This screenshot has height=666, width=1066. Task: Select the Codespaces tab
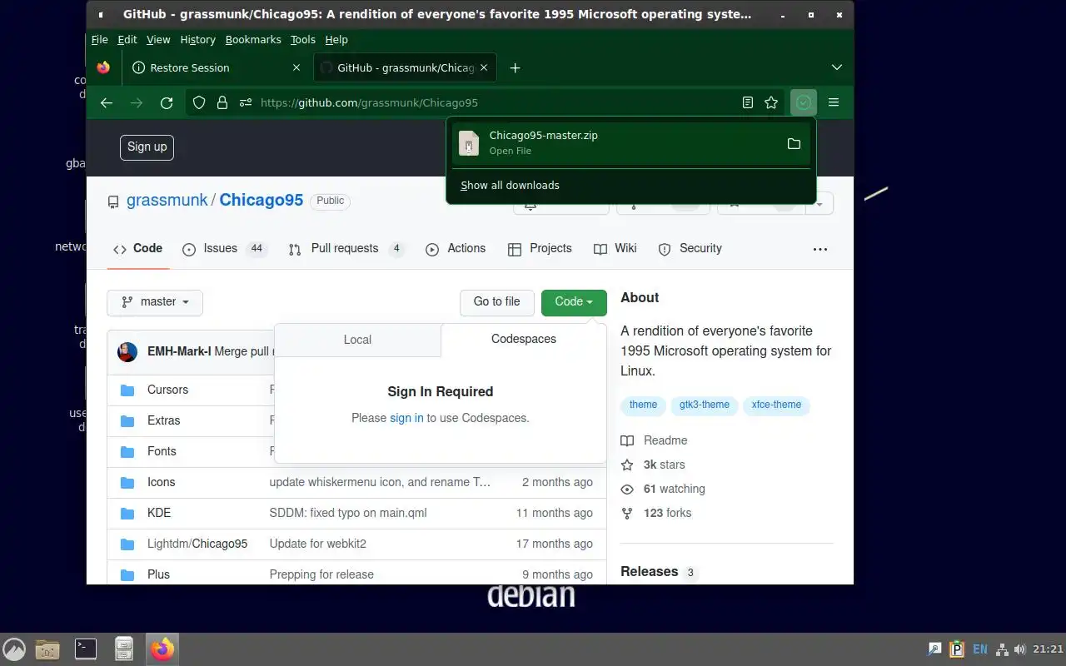tap(524, 339)
